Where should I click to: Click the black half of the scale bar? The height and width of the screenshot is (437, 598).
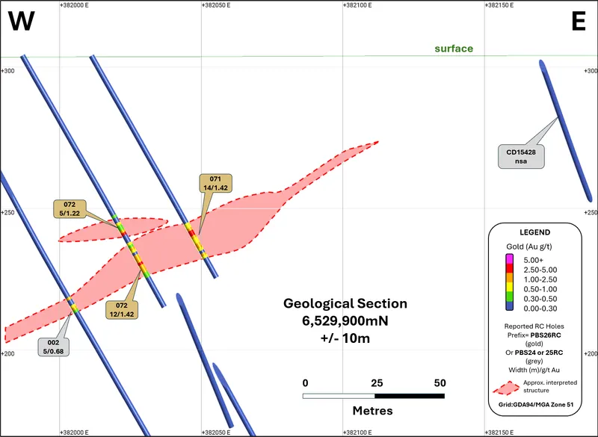coord(410,396)
